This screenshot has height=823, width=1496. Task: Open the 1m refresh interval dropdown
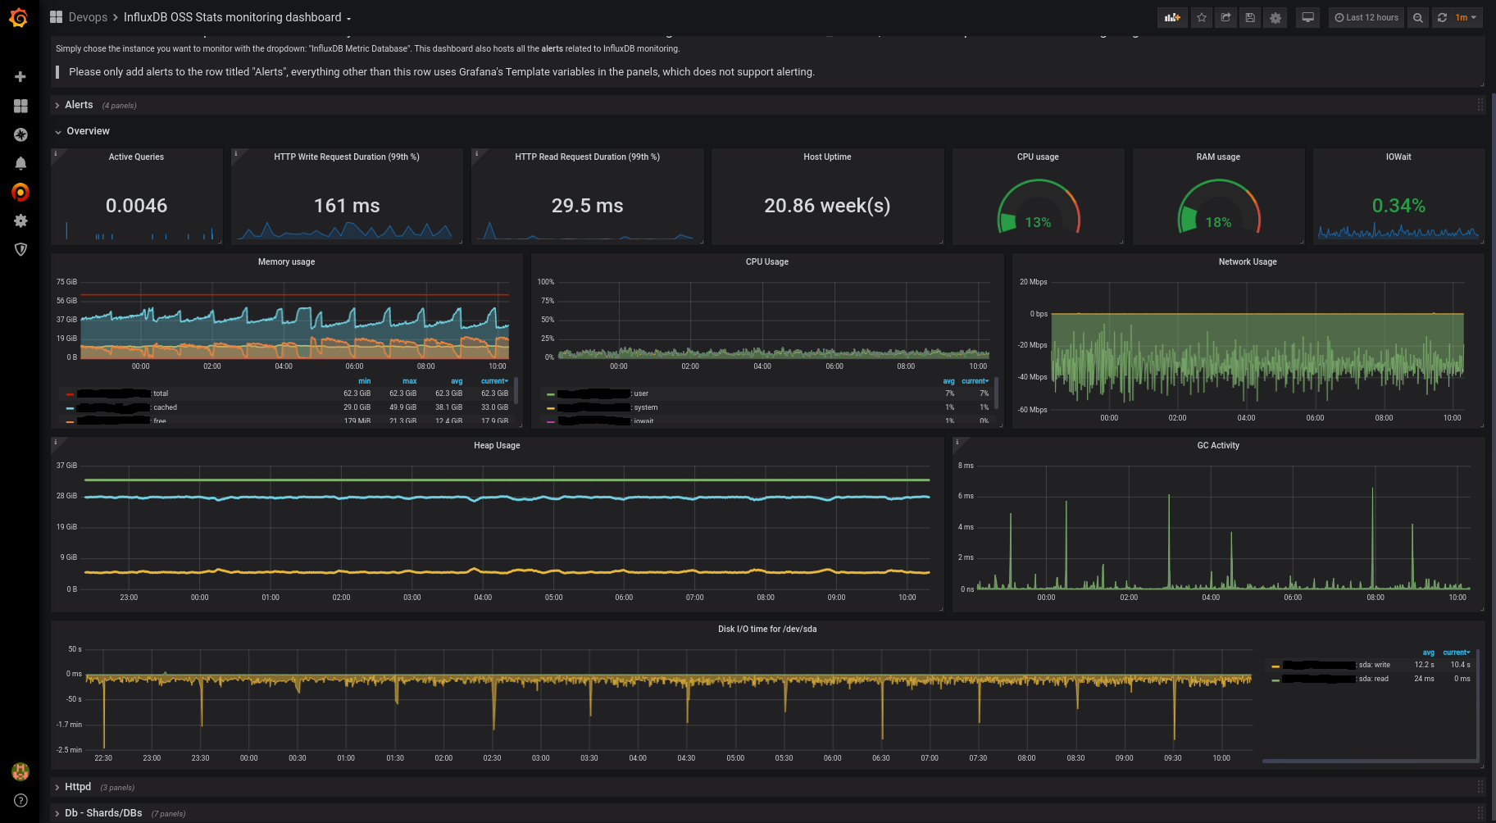(x=1465, y=17)
